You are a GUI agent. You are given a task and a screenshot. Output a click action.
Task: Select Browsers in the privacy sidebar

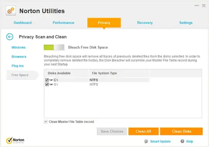(x=19, y=57)
